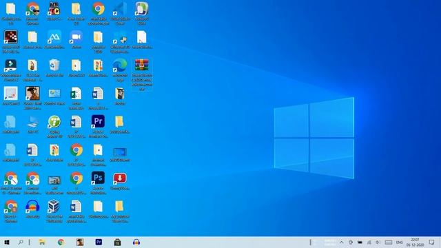Open the red download-arrow app shortcut

(120, 180)
